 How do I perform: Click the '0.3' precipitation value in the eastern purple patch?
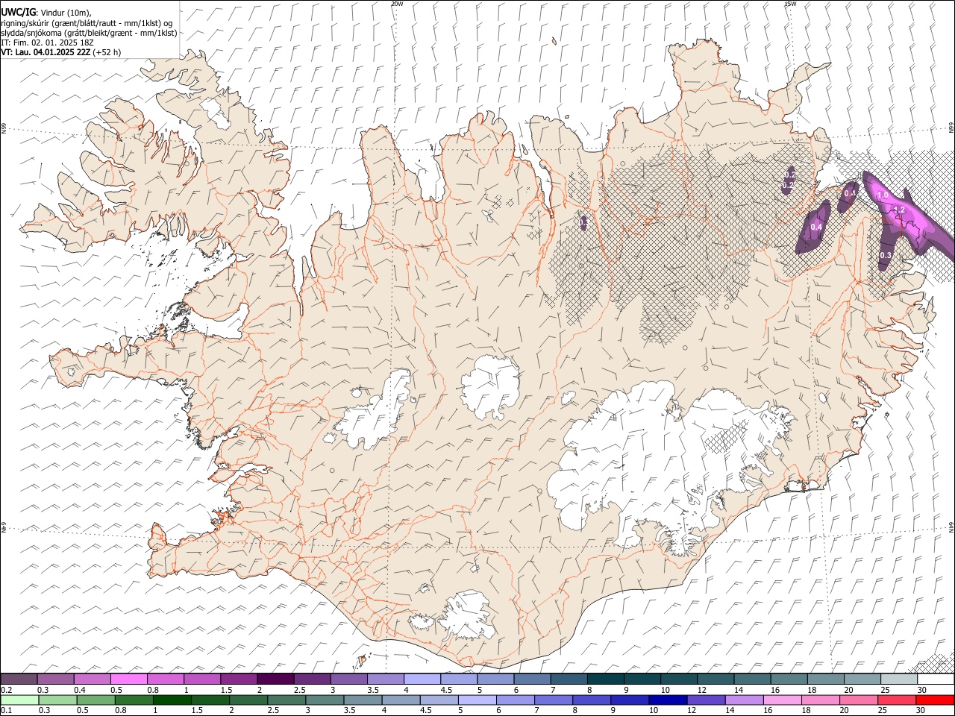pyautogui.click(x=886, y=255)
